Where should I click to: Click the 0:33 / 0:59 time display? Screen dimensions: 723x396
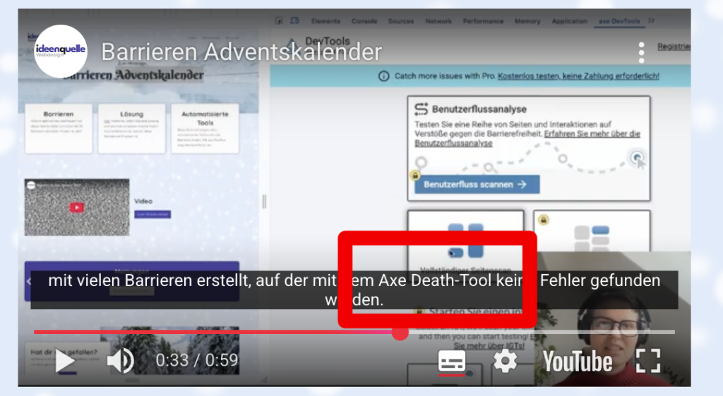point(197,360)
